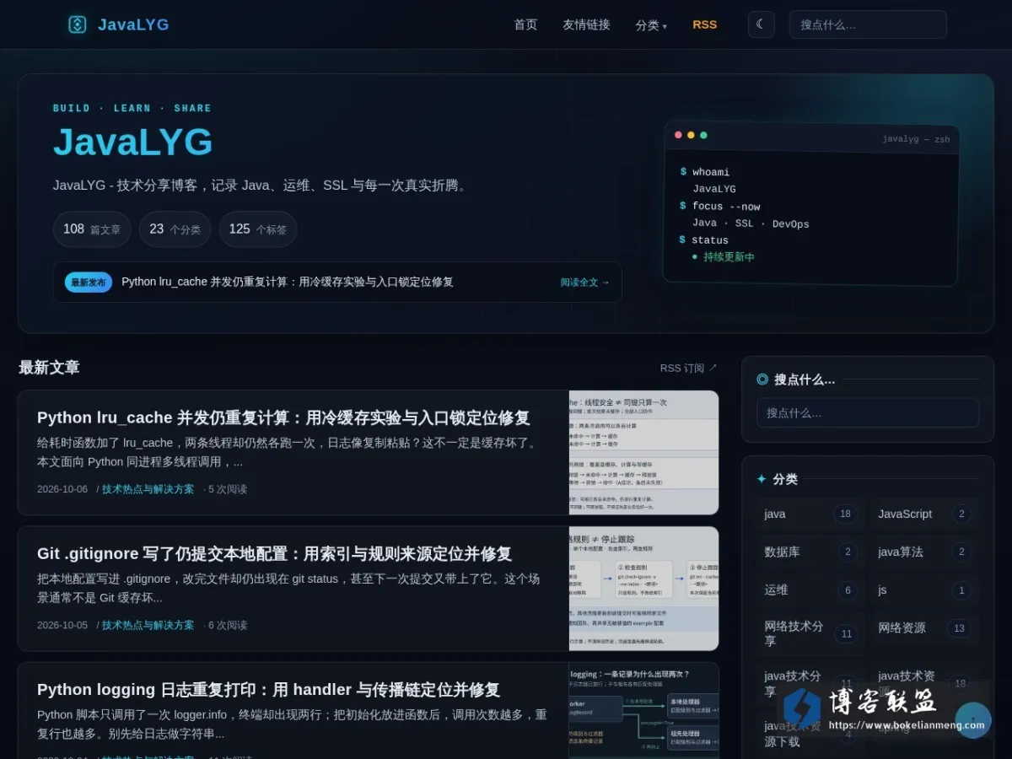Select java category with 18 posts
This screenshot has width=1012, height=759.
click(810, 514)
